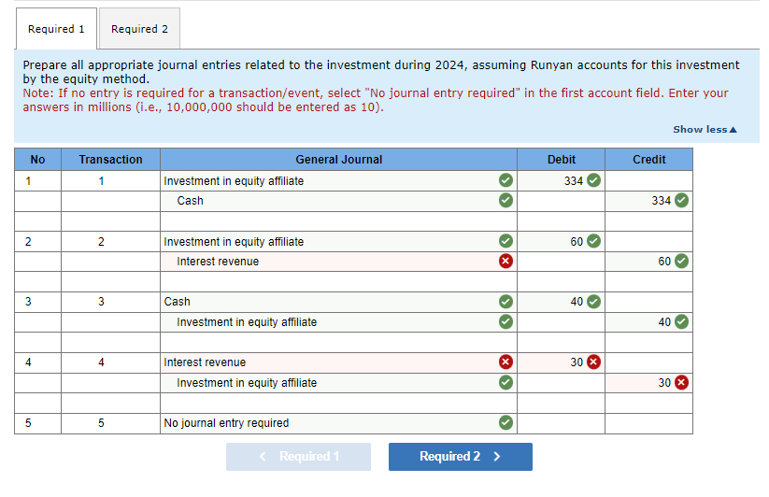
Task: Click green check beside transaction 3 Investment in equity affiliate
Action: [506, 321]
